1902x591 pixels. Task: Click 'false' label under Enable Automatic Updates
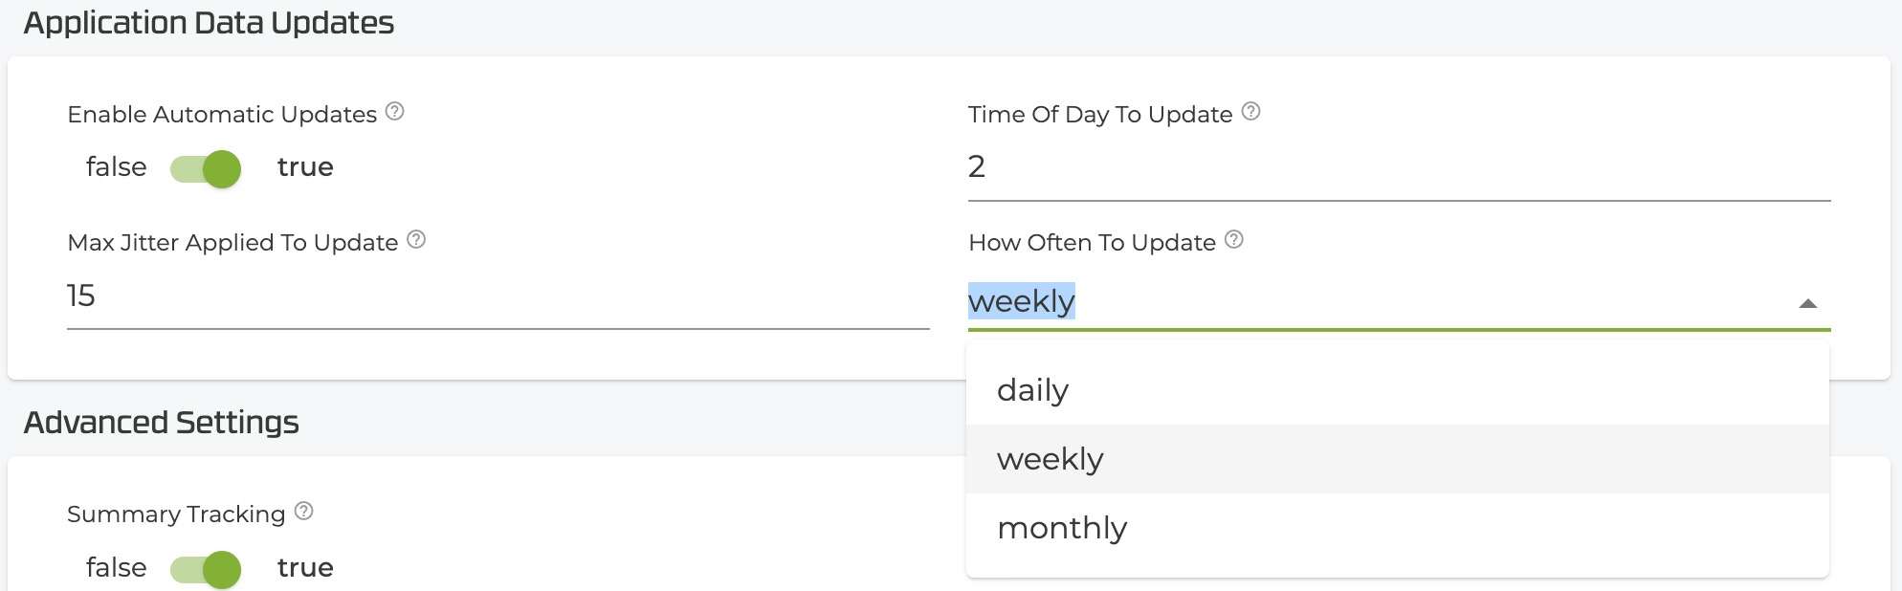coord(117,167)
